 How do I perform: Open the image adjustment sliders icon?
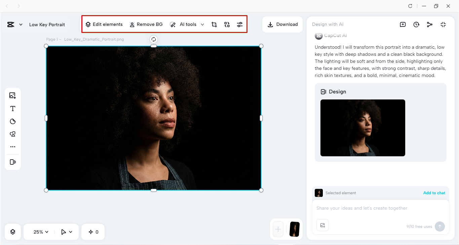point(239,24)
